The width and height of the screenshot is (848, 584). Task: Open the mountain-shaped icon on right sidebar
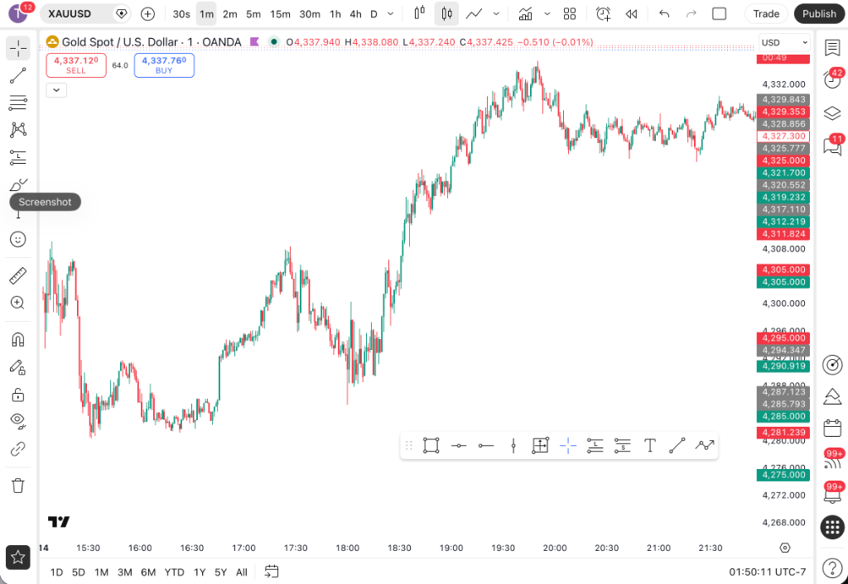tap(831, 396)
